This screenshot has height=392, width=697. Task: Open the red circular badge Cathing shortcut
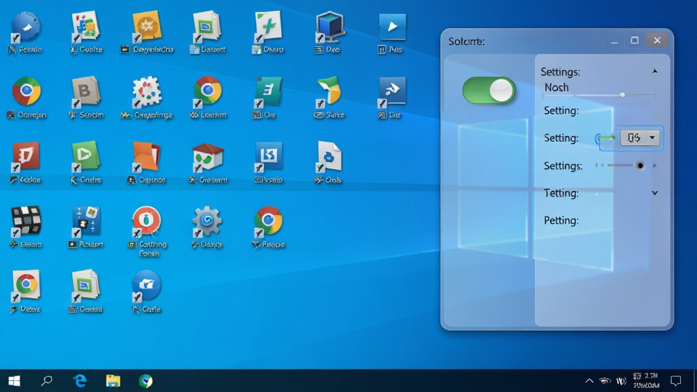point(147,221)
